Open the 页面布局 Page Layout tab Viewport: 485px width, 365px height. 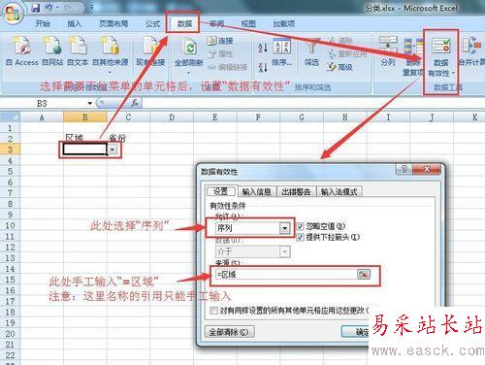click(x=113, y=23)
